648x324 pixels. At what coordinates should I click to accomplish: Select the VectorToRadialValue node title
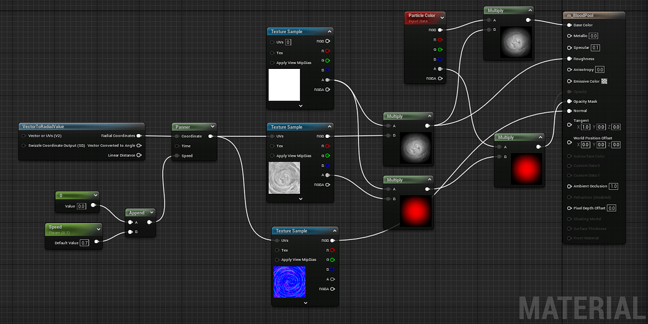43,126
